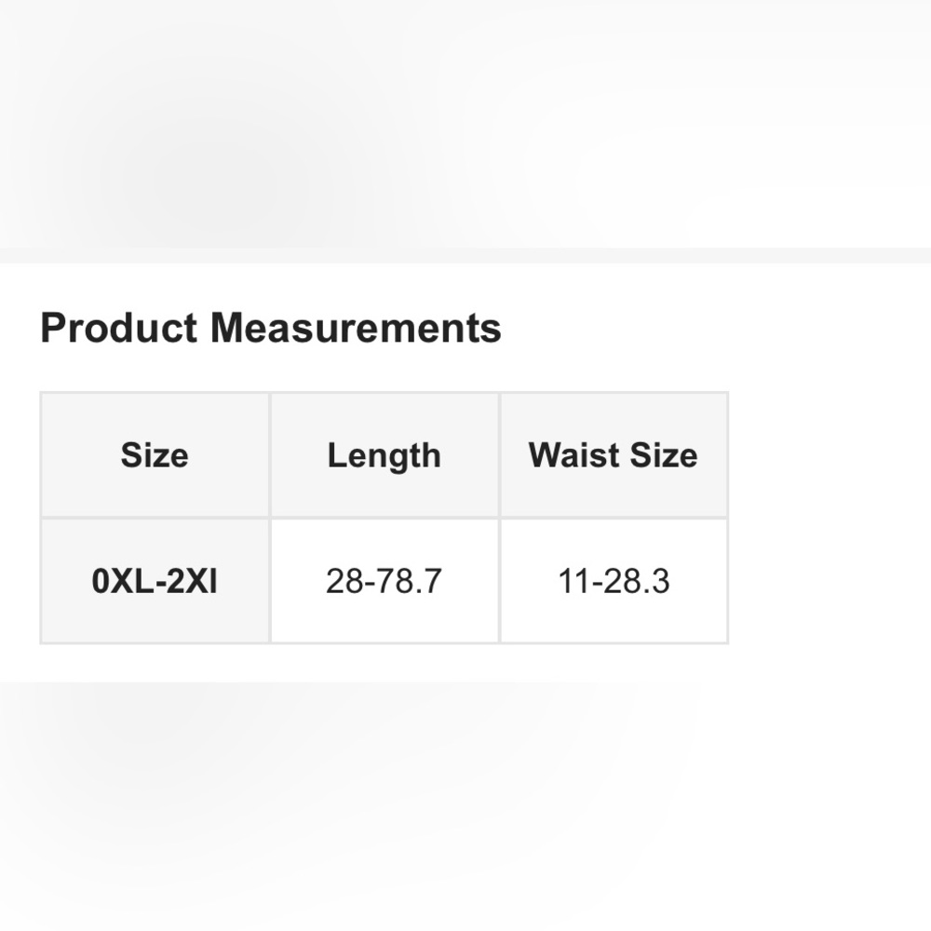The image size is (931, 931).
Task: Click the word "Size" inside "Waist Size" header
Action: (664, 455)
